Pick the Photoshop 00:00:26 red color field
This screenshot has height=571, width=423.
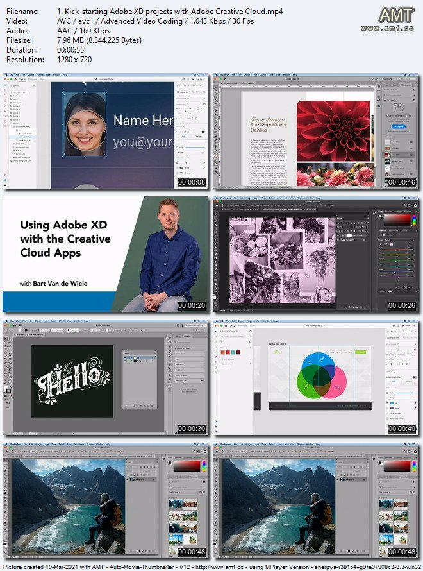[x=397, y=220]
